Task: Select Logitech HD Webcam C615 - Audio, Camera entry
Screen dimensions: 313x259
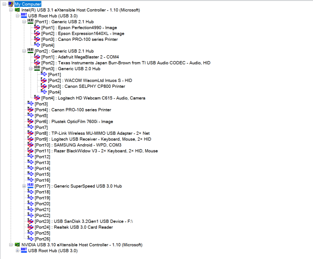Action: point(93,98)
